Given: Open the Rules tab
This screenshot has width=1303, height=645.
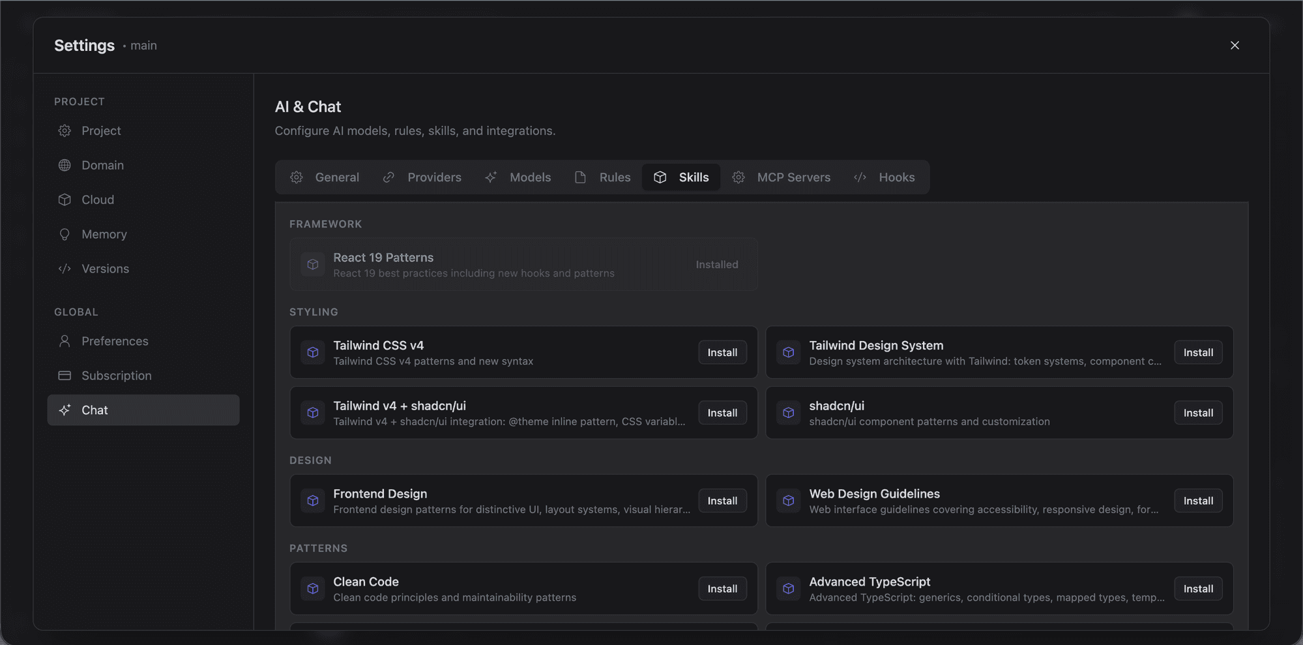Looking at the screenshot, I should click(602, 177).
